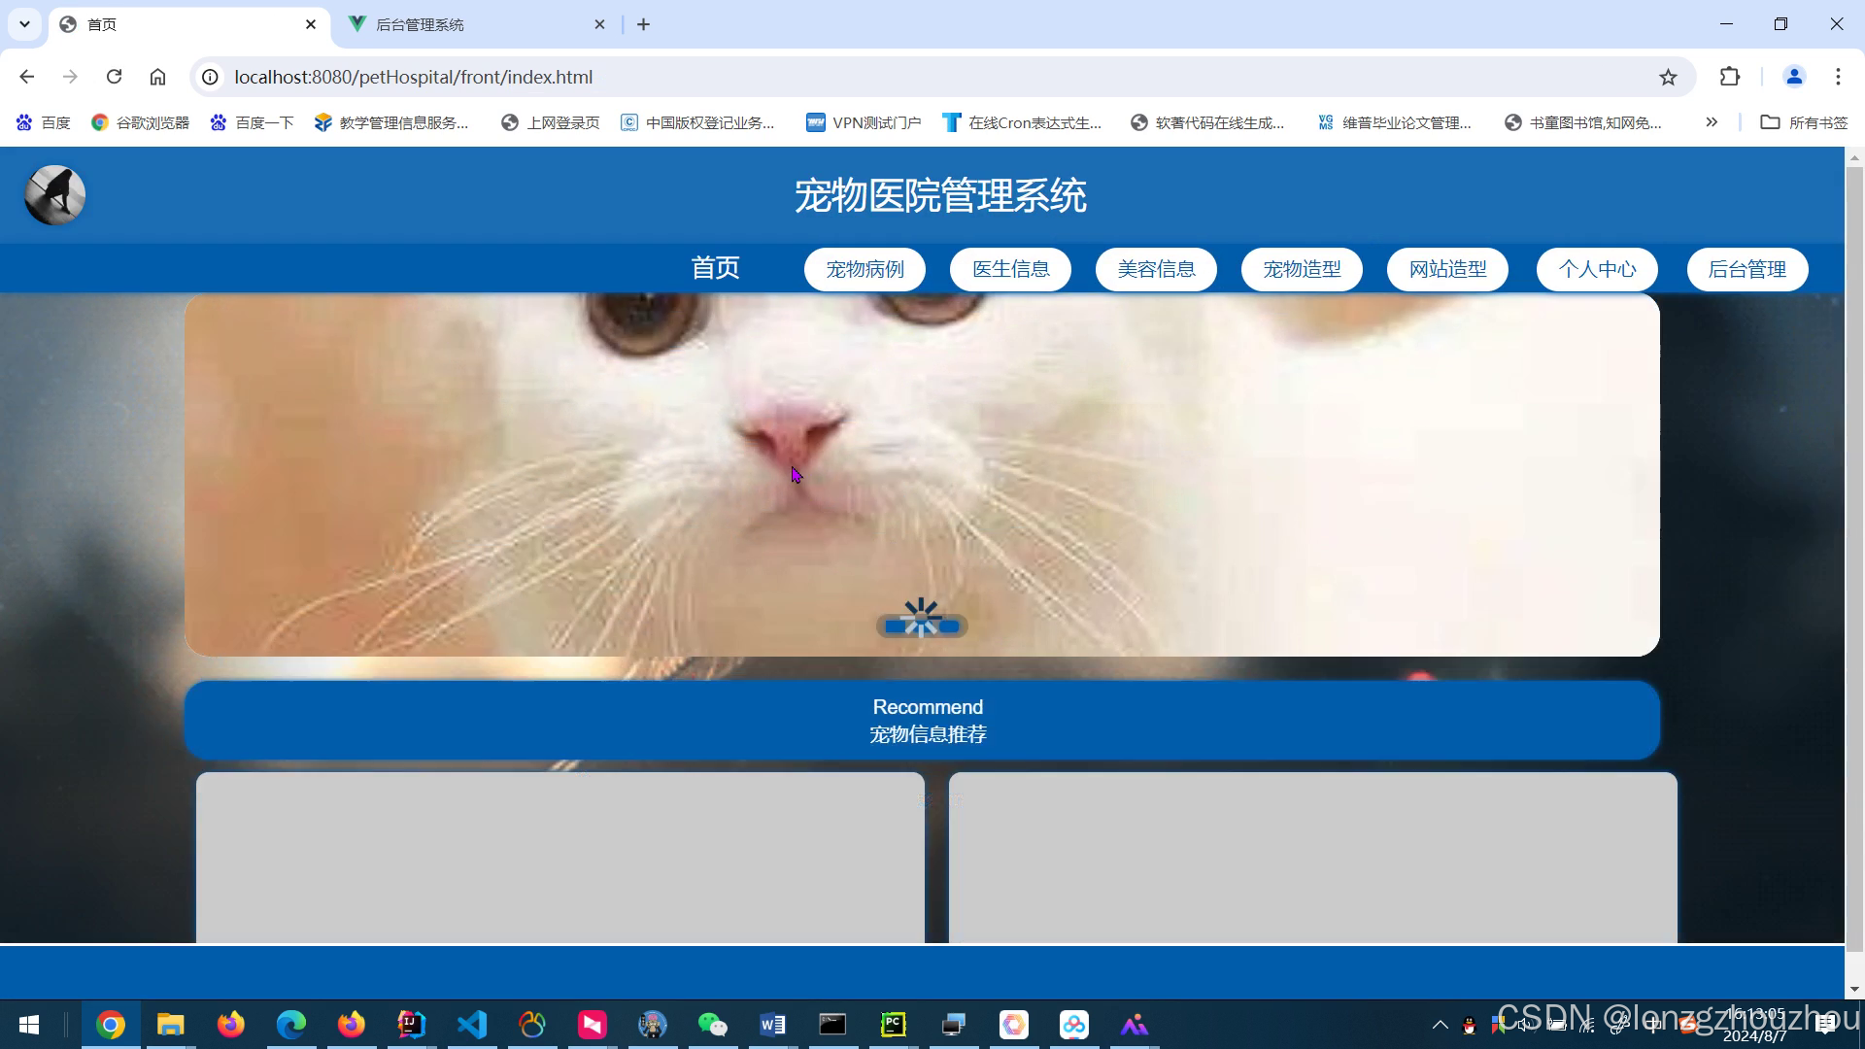This screenshot has width=1865, height=1049.
Task: Click the carousel indicator on banner
Action: (x=922, y=626)
